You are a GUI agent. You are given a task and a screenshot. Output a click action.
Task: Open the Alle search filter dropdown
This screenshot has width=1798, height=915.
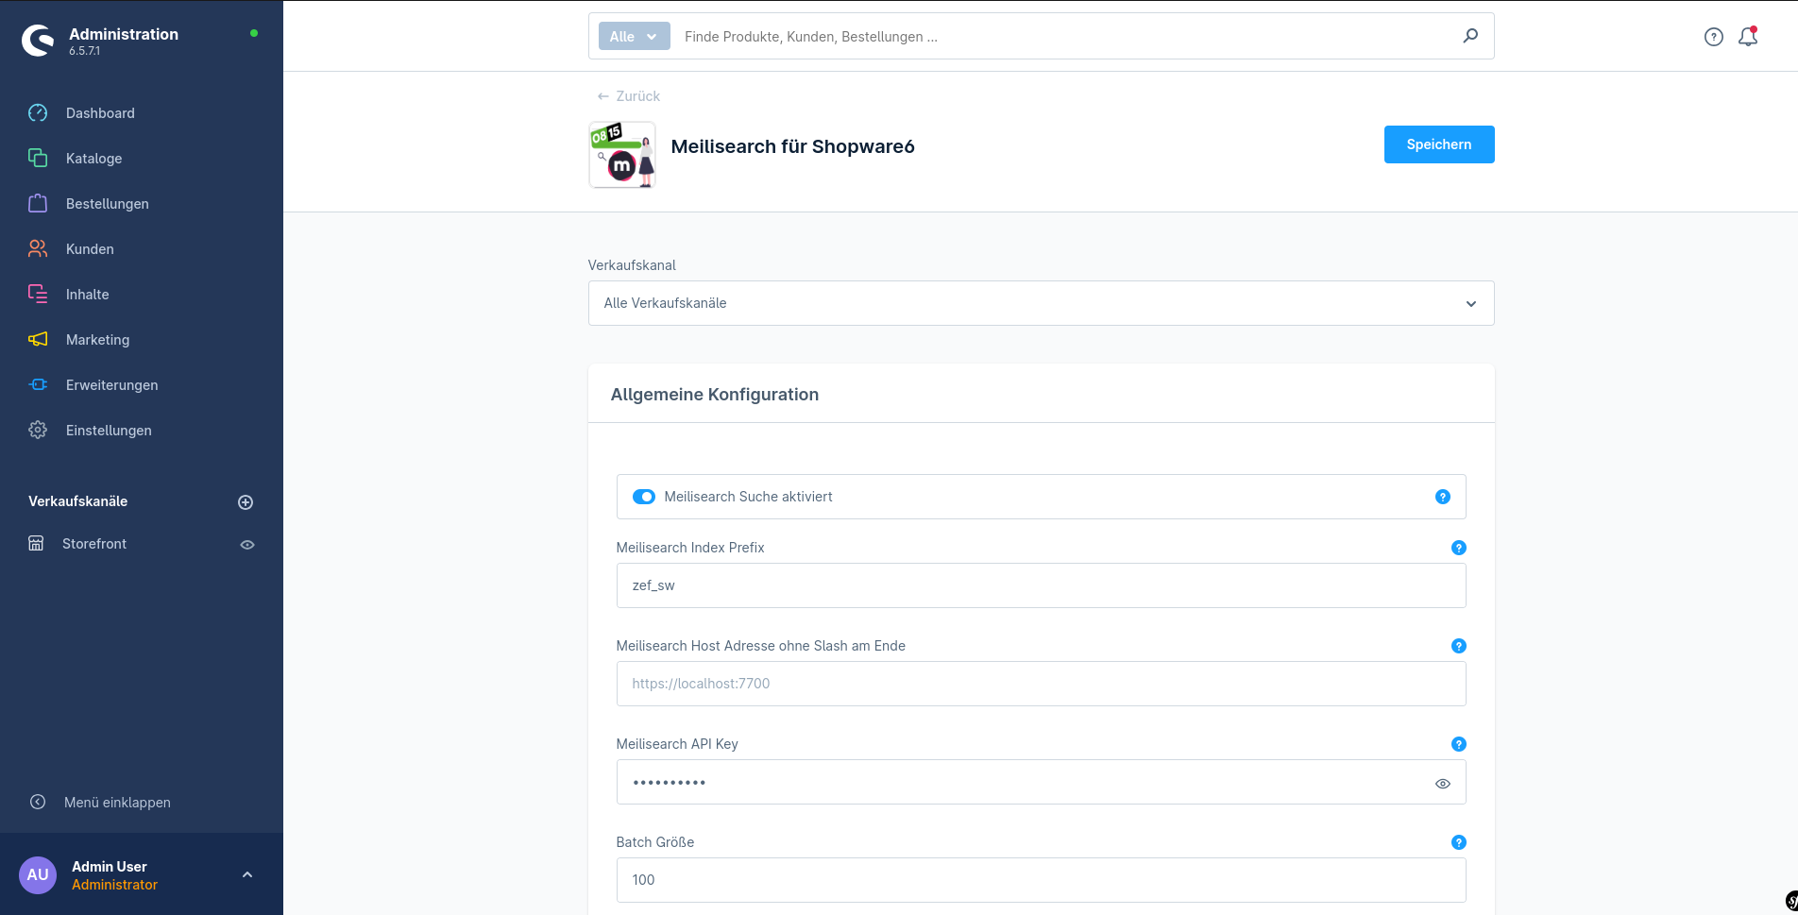coord(635,37)
